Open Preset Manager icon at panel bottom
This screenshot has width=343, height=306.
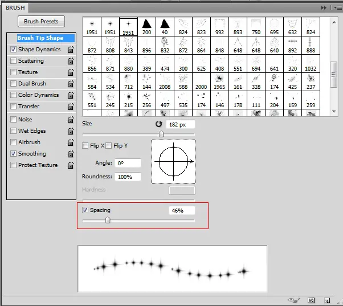pyautogui.click(x=311, y=300)
